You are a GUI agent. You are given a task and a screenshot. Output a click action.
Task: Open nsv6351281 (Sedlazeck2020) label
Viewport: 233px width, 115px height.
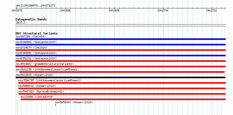click(36, 58)
